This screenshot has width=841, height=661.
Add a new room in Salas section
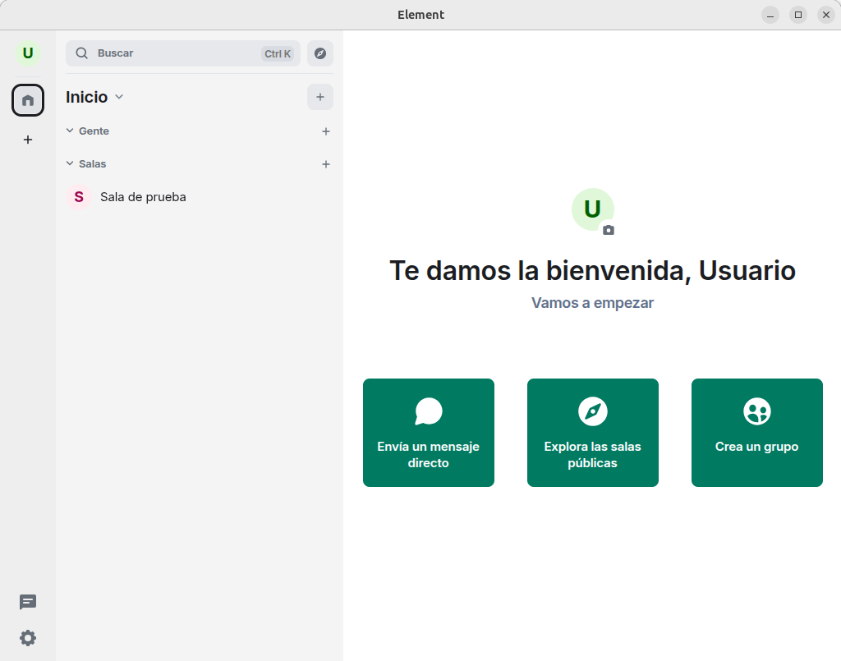point(326,164)
